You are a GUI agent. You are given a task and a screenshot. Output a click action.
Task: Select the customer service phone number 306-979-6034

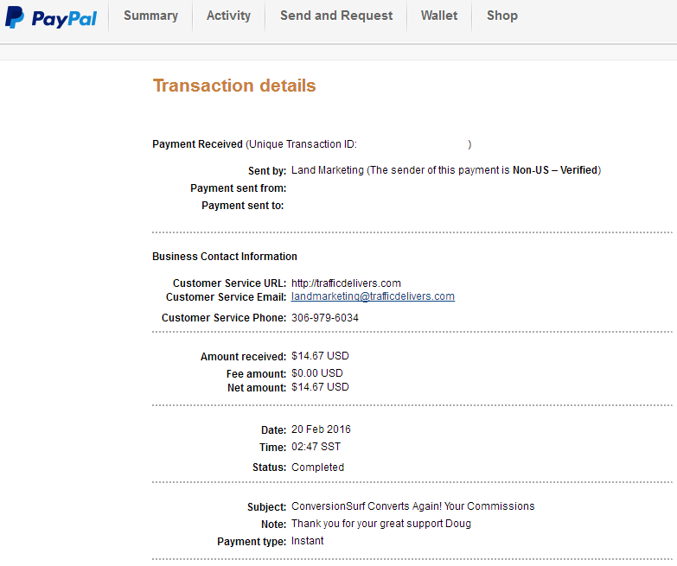click(325, 318)
